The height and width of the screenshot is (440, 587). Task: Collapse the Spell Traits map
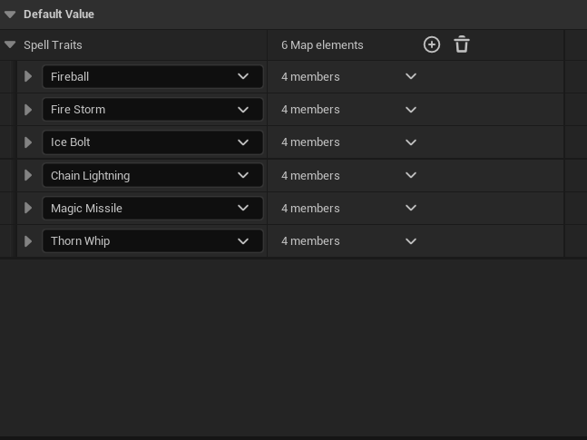point(10,44)
